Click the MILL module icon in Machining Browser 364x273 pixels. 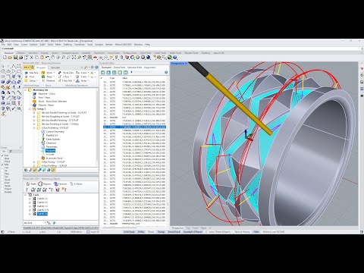pyautogui.click(x=27, y=67)
